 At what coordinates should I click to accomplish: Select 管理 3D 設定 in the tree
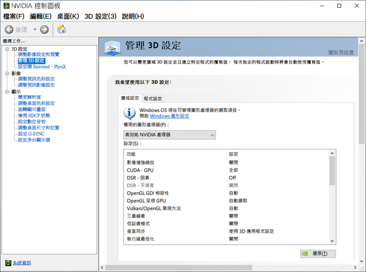(x=32, y=61)
